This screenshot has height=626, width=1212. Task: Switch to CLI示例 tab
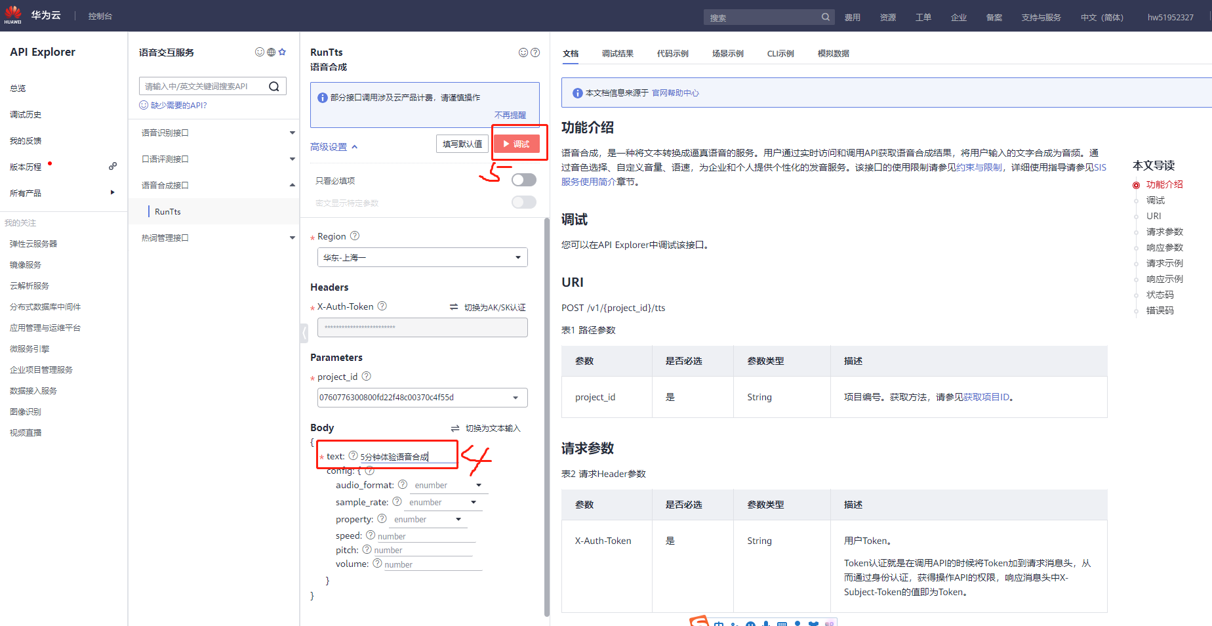(x=780, y=54)
